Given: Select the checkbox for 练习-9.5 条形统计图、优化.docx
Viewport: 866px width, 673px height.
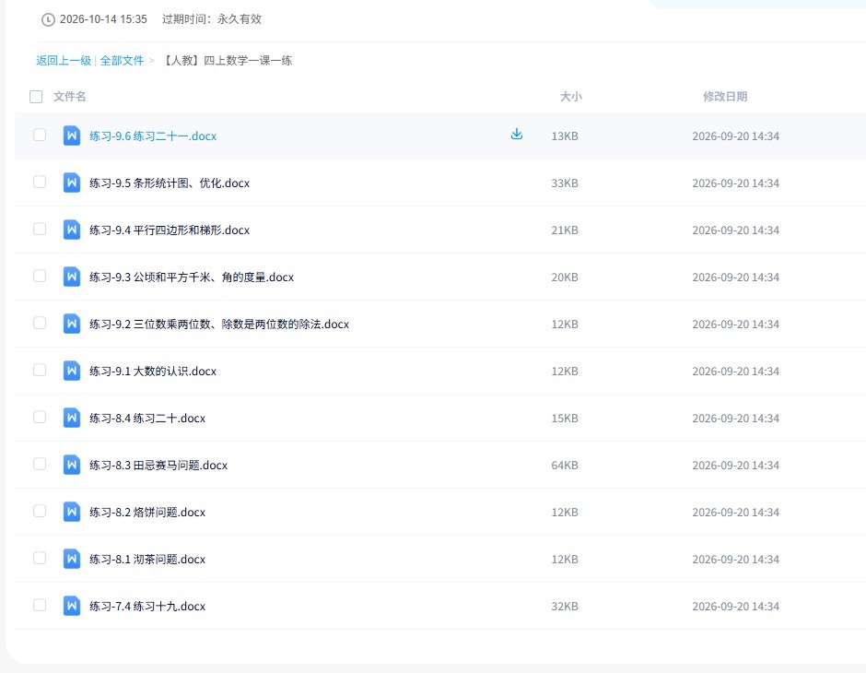Looking at the screenshot, I should pyautogui.click(x=40, y=182).
